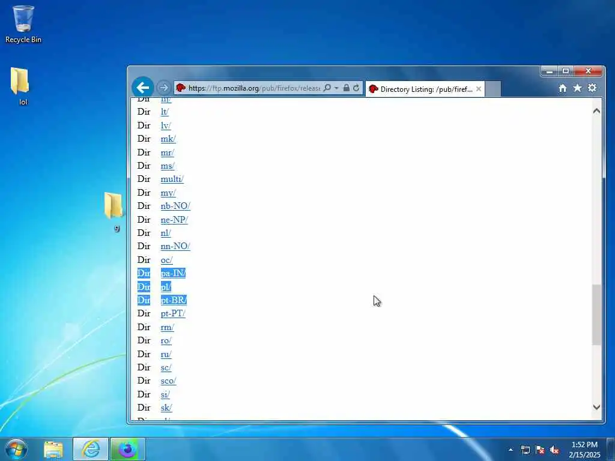This screenshot has width=615, height=461.
Task: Select the Recycle Bin desktop icon
Action: (x=23, y=24)
